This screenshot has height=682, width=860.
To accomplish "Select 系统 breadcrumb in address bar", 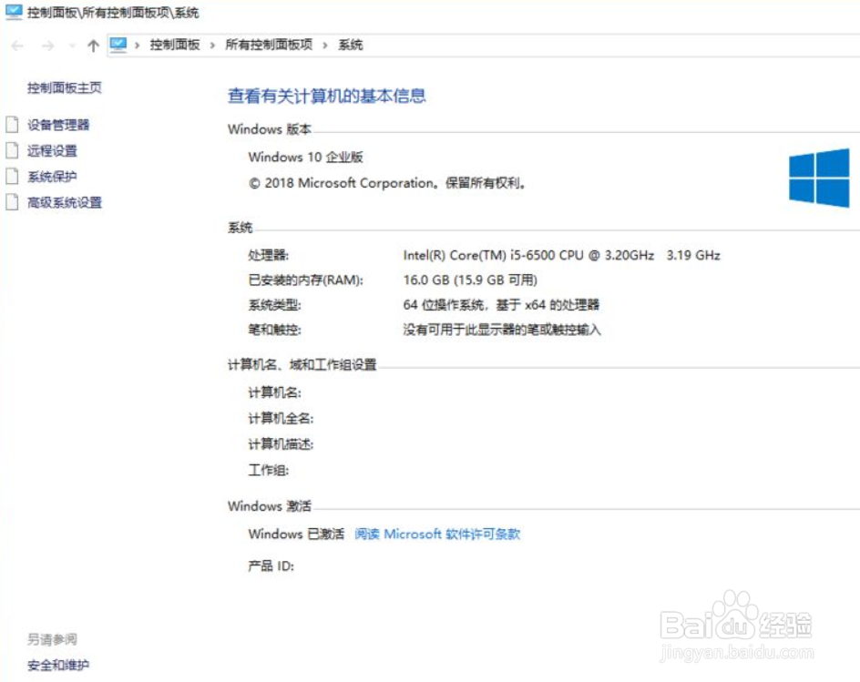I will coord(350,45).
